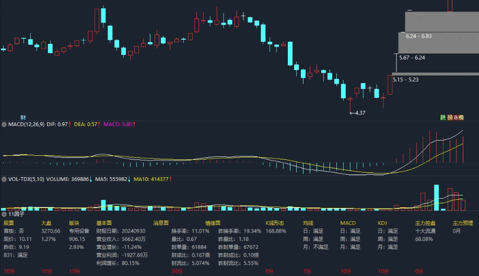Select the 大盘 column header
This screenshot has width=479, height=276.
click(x=46, y=223)
